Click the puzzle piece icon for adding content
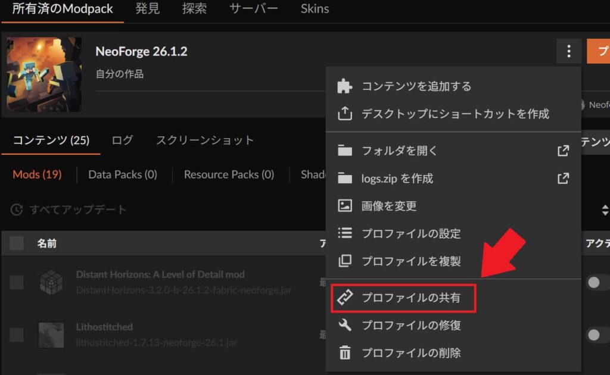This screenshot has width=610, height=375. point(345,86)
